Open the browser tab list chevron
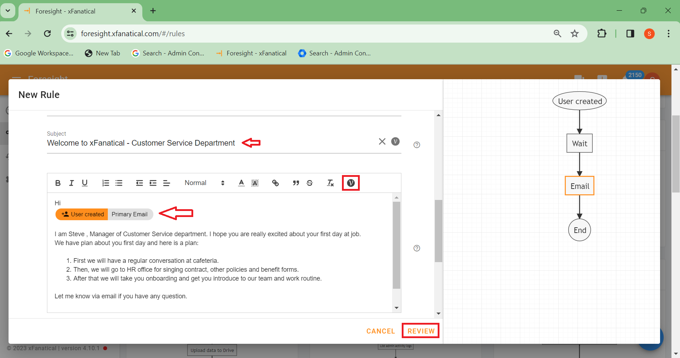Screen dimensions: 680x358 (x=8, y=11)
